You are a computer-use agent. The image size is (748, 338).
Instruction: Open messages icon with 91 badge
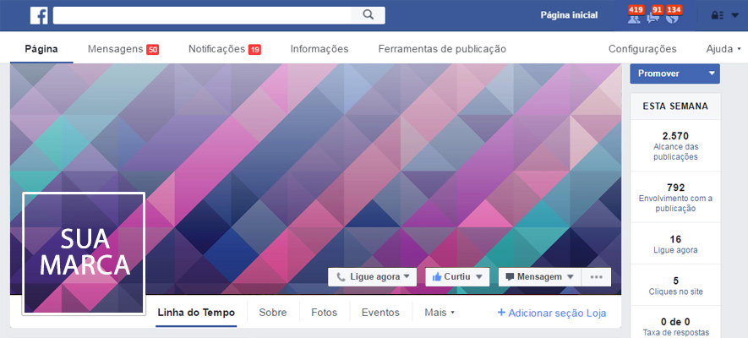653,15
